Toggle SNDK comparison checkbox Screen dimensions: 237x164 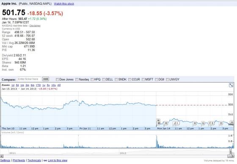[116, 79]
